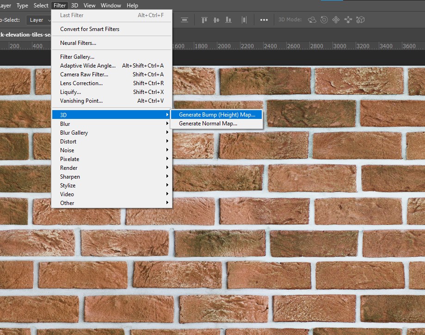Viewport: 425px width, 335px height.
Task: Click the ruler at the 3000 mark
Action: [339, 46]
